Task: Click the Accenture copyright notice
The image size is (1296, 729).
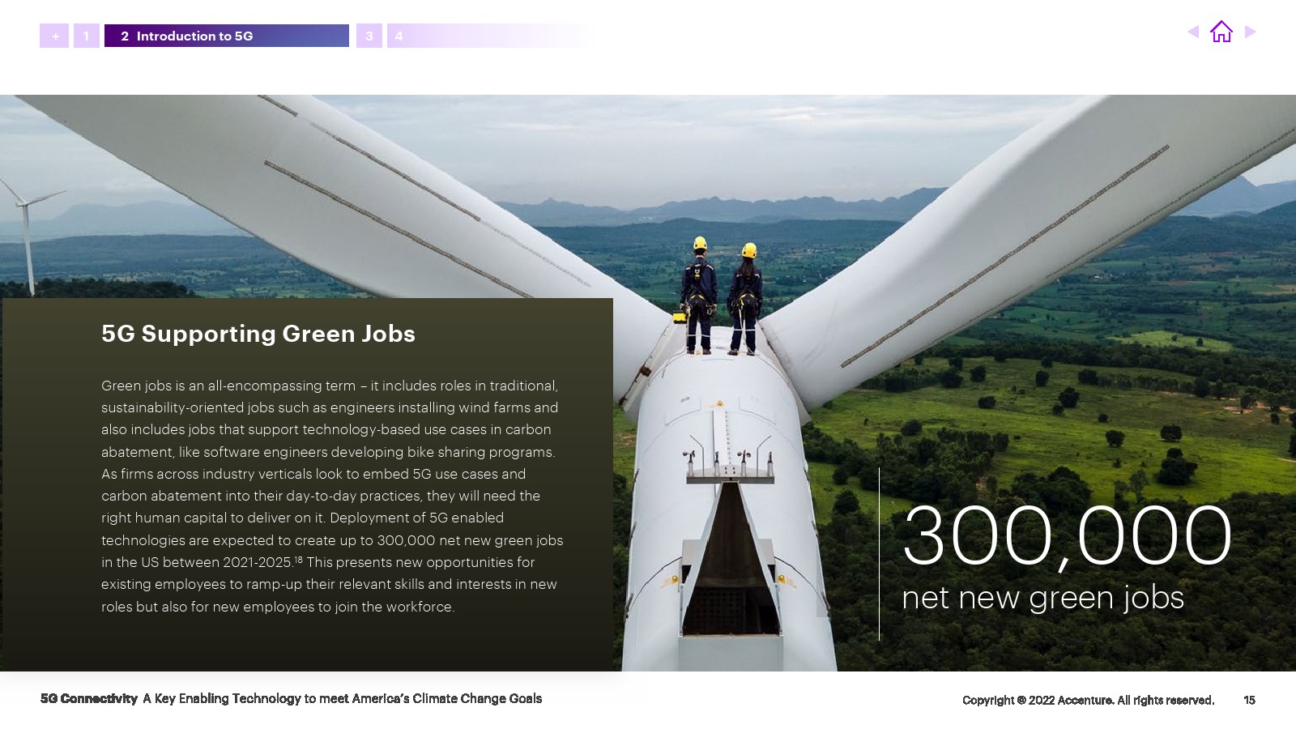Action: pos(1088,700)
